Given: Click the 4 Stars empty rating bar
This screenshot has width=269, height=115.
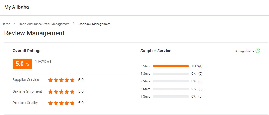Looking at the screenshot, I should [171, 74].
